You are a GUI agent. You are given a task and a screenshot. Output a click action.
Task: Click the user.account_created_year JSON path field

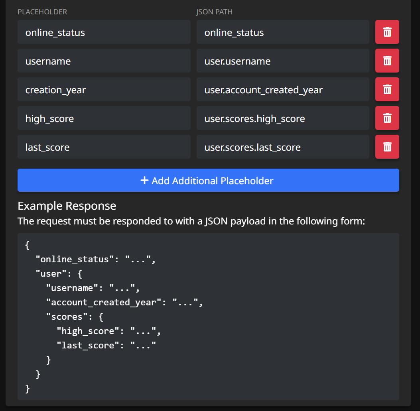click(282, 89)
